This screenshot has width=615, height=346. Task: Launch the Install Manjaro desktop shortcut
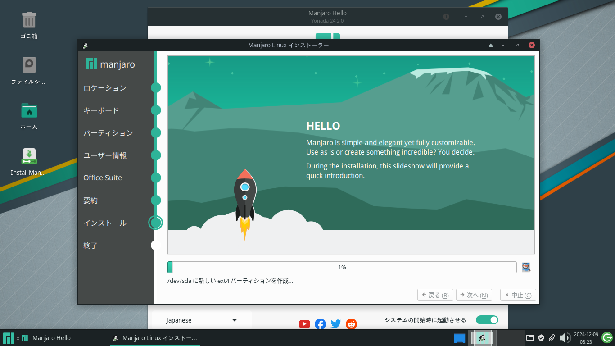point(29,156)
